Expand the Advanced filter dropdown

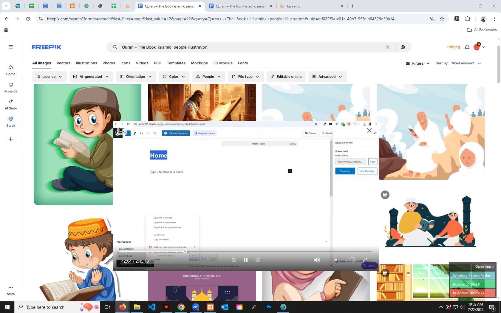(x=327, y=77)
